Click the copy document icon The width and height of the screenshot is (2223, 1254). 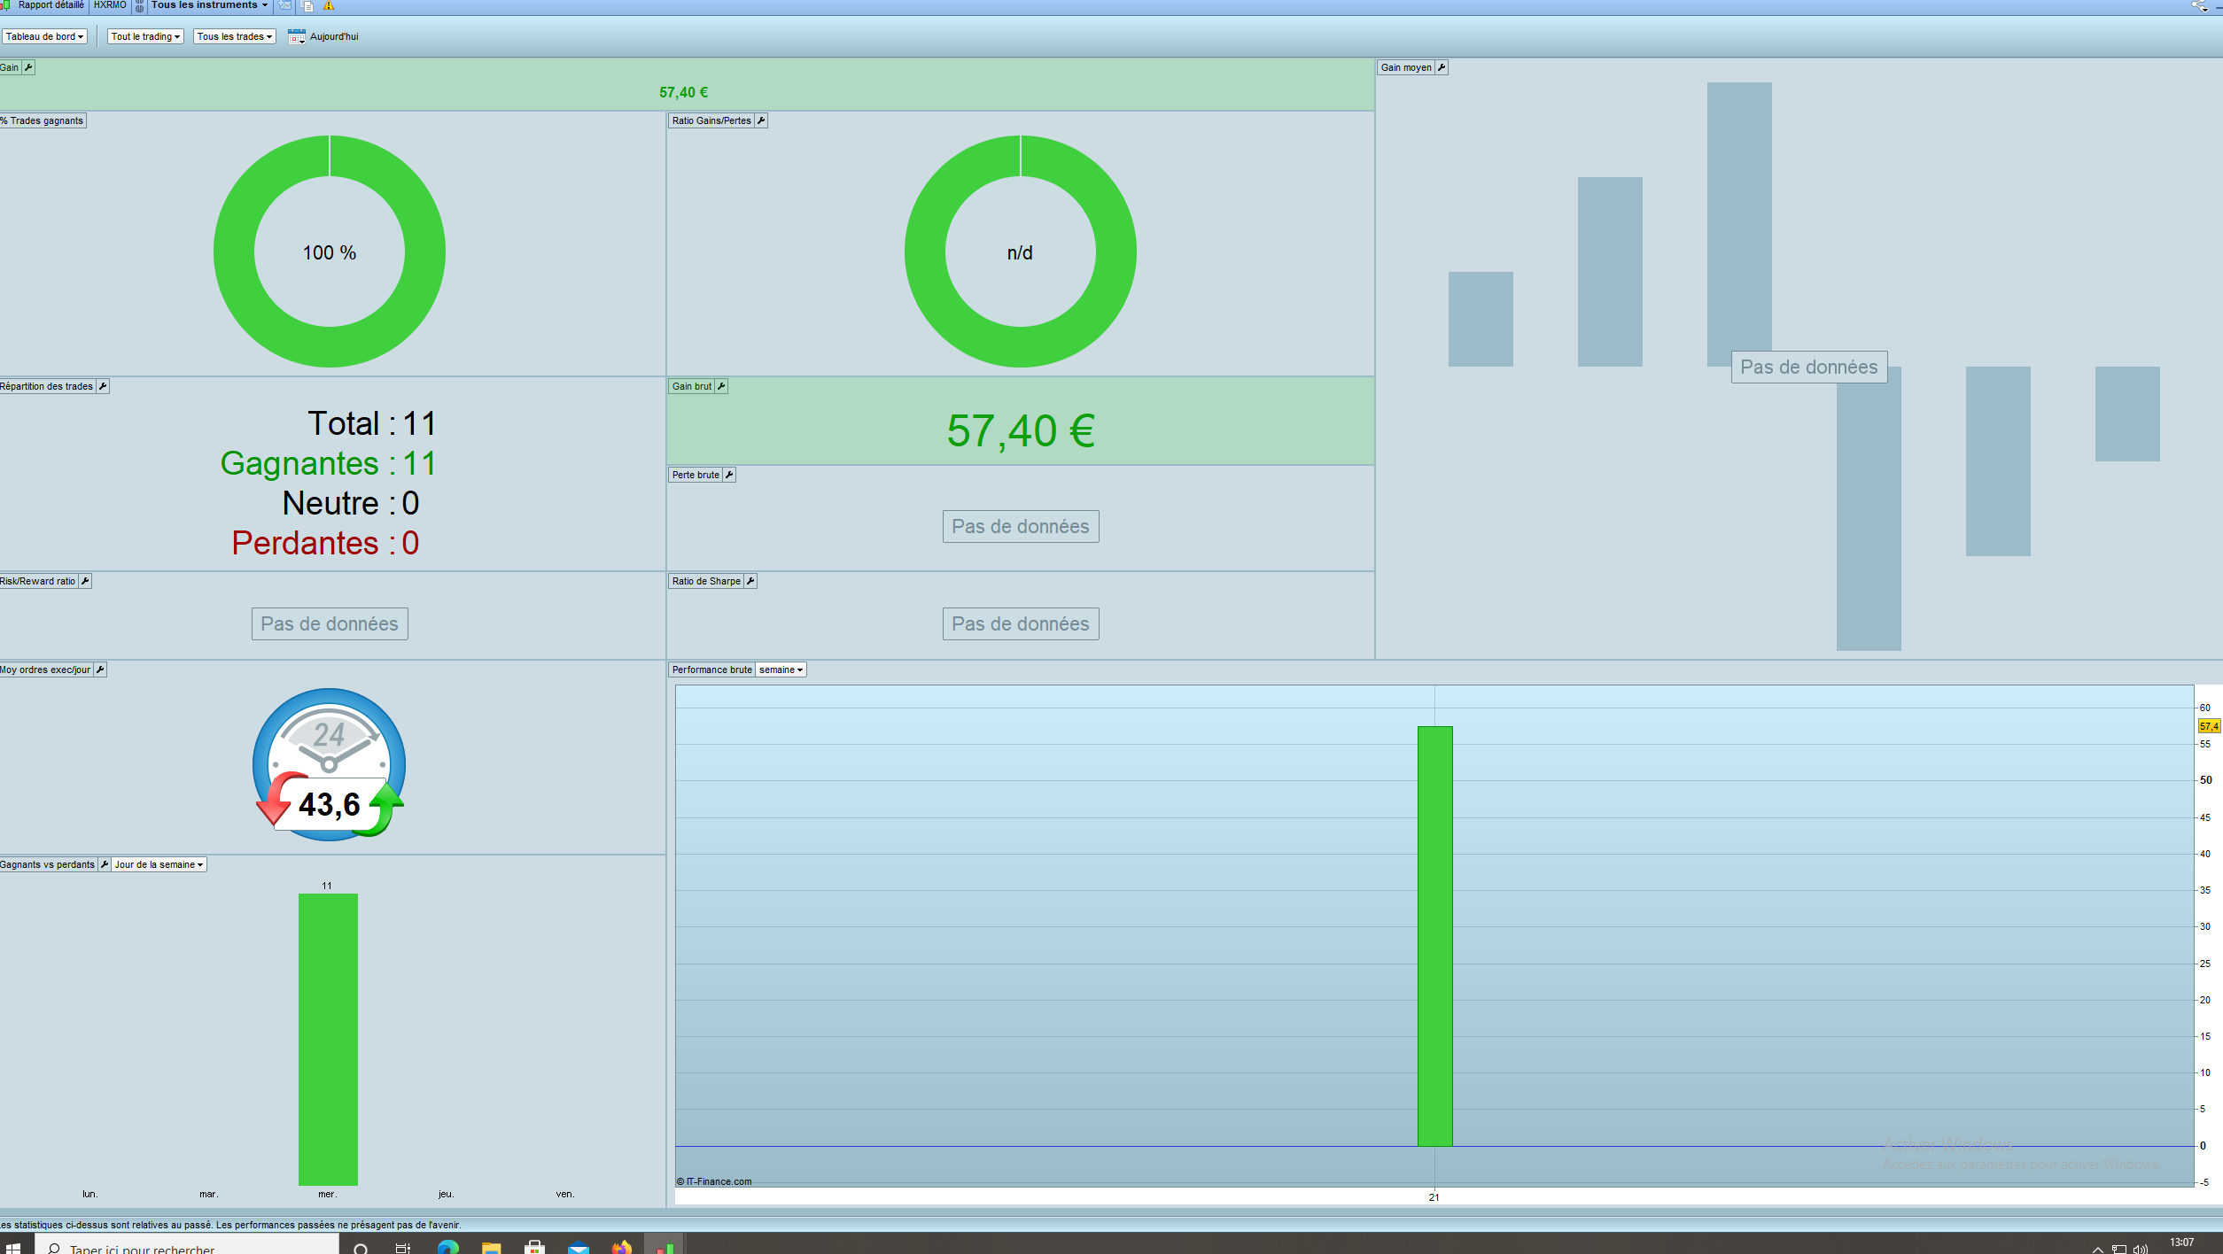[x=307, y=6]
